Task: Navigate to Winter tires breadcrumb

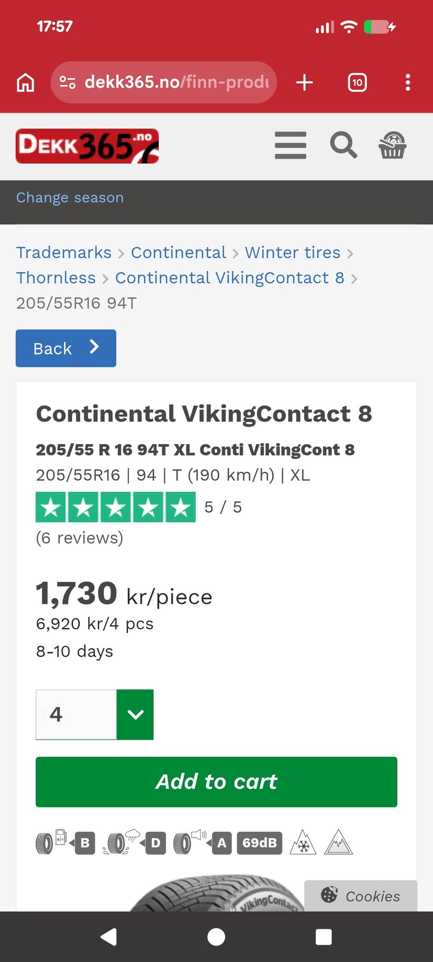Action: click(x=292, y=253)
